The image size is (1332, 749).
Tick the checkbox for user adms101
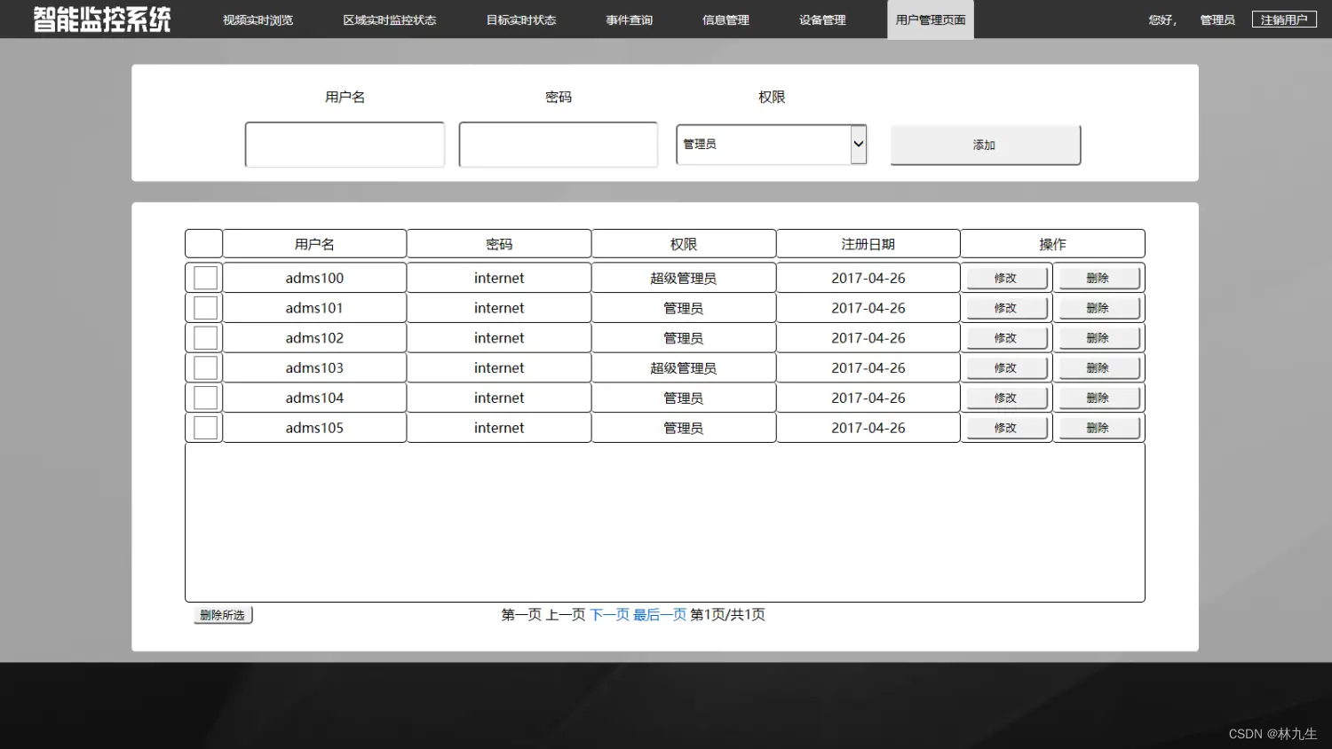(x=205, y=308)
